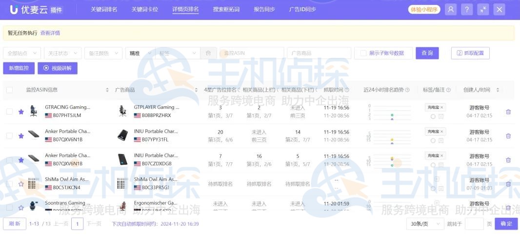
Task: Confirm page jump with 确定 button
Action: 506,224
